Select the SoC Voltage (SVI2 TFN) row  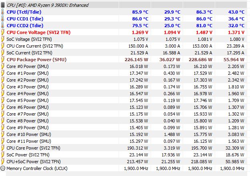coord(125,39)
